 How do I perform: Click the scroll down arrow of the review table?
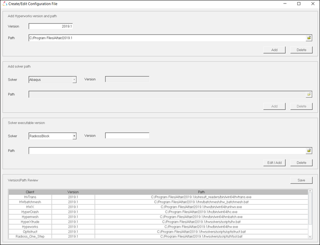pyautogui.click(x=310, y=237)
